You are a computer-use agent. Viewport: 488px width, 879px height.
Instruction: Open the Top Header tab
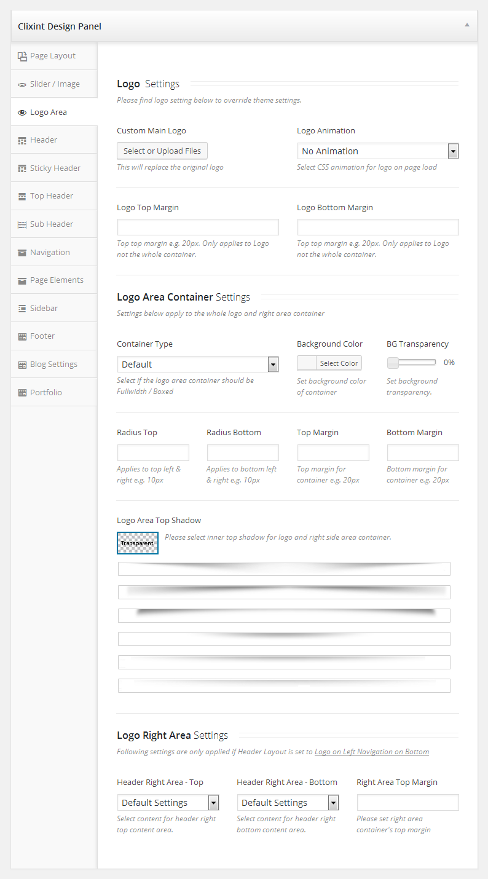point(52,196)
